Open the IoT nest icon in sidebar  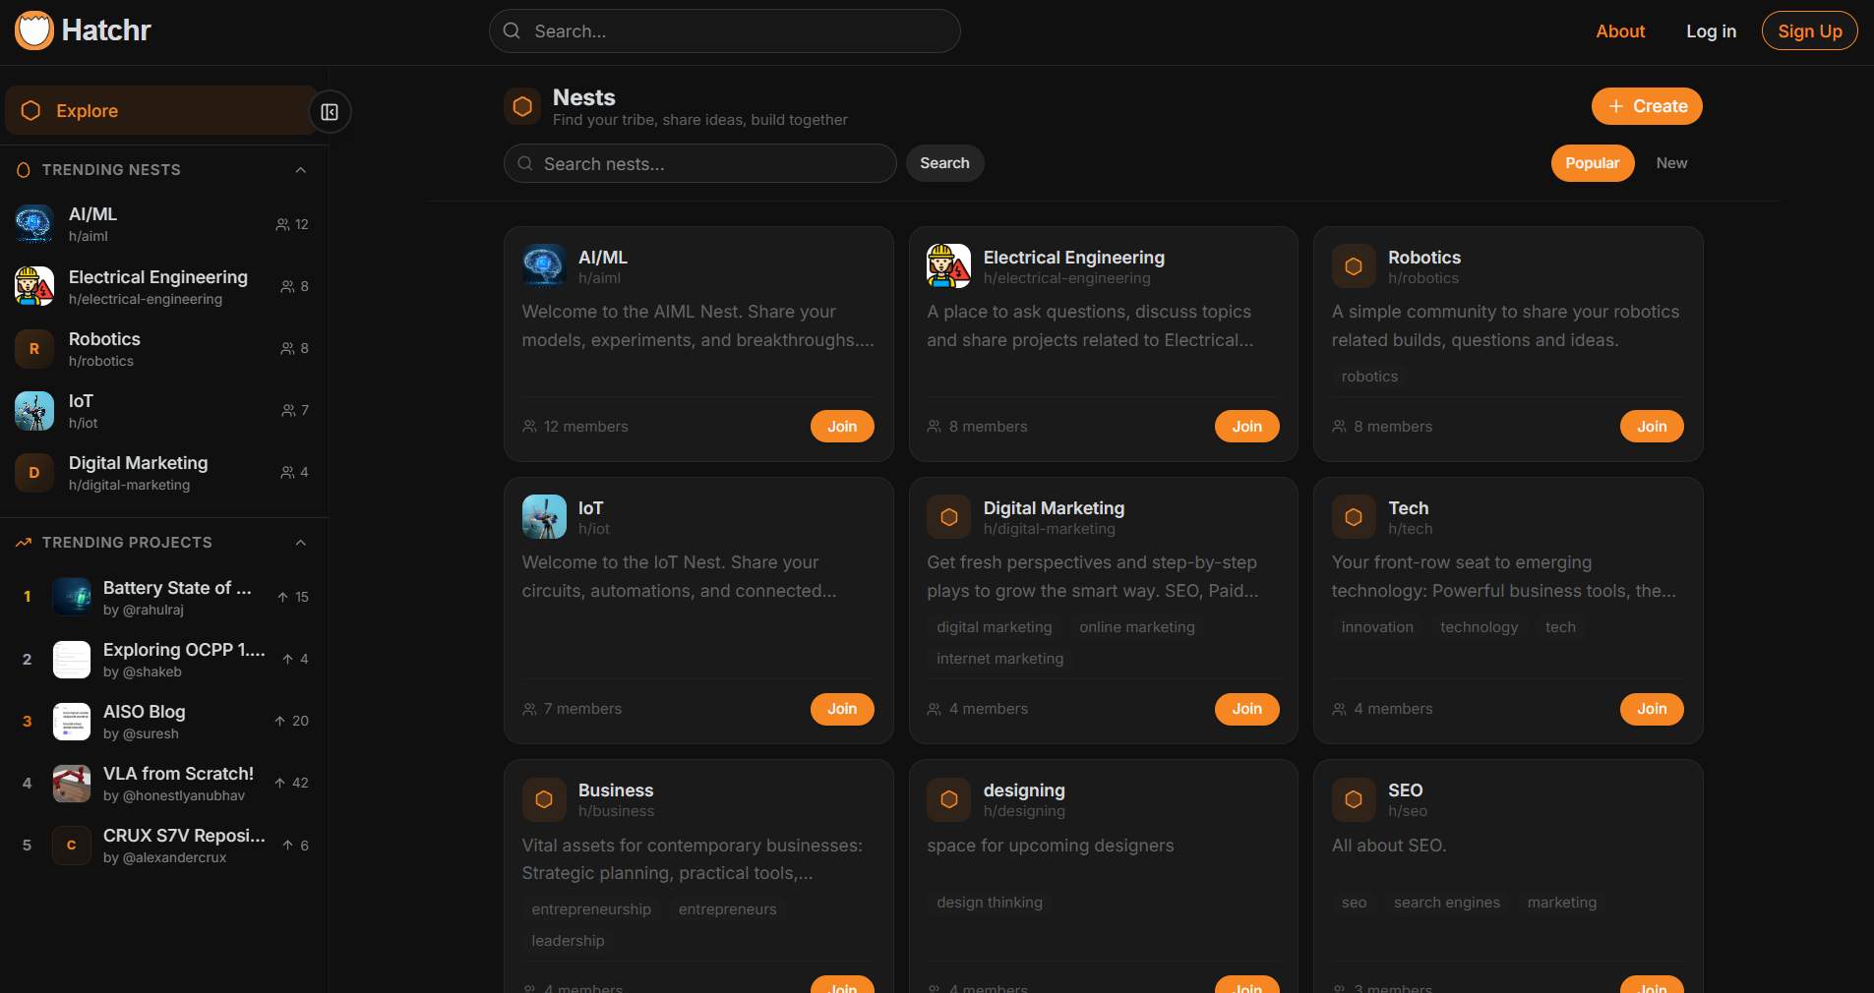[x=32, y=411]
